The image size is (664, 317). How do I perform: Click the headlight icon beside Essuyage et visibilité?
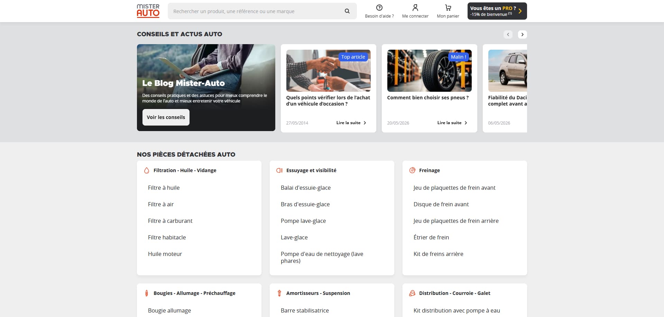tap(279, 170)
